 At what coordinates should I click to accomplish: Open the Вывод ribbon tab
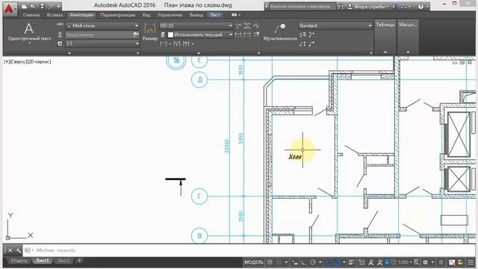196,15
